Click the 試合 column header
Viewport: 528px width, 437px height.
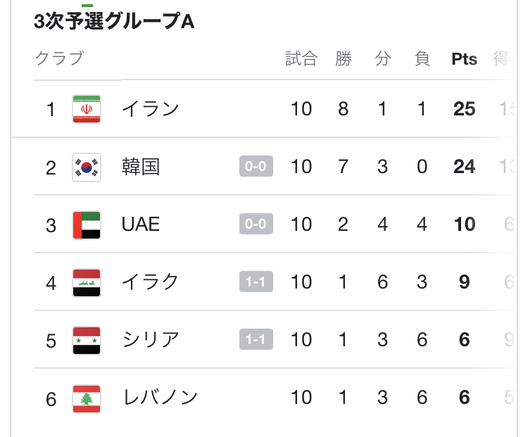tap(301, 58)
